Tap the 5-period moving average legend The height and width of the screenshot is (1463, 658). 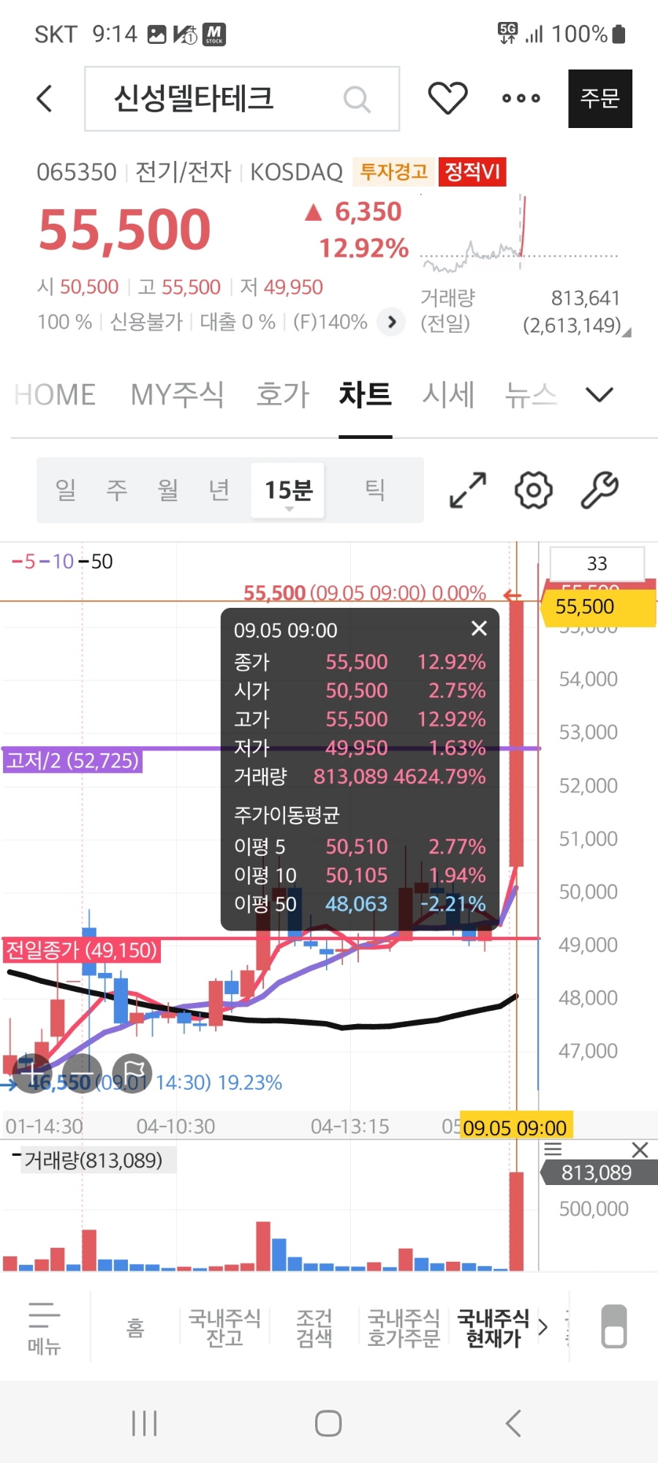23,562
